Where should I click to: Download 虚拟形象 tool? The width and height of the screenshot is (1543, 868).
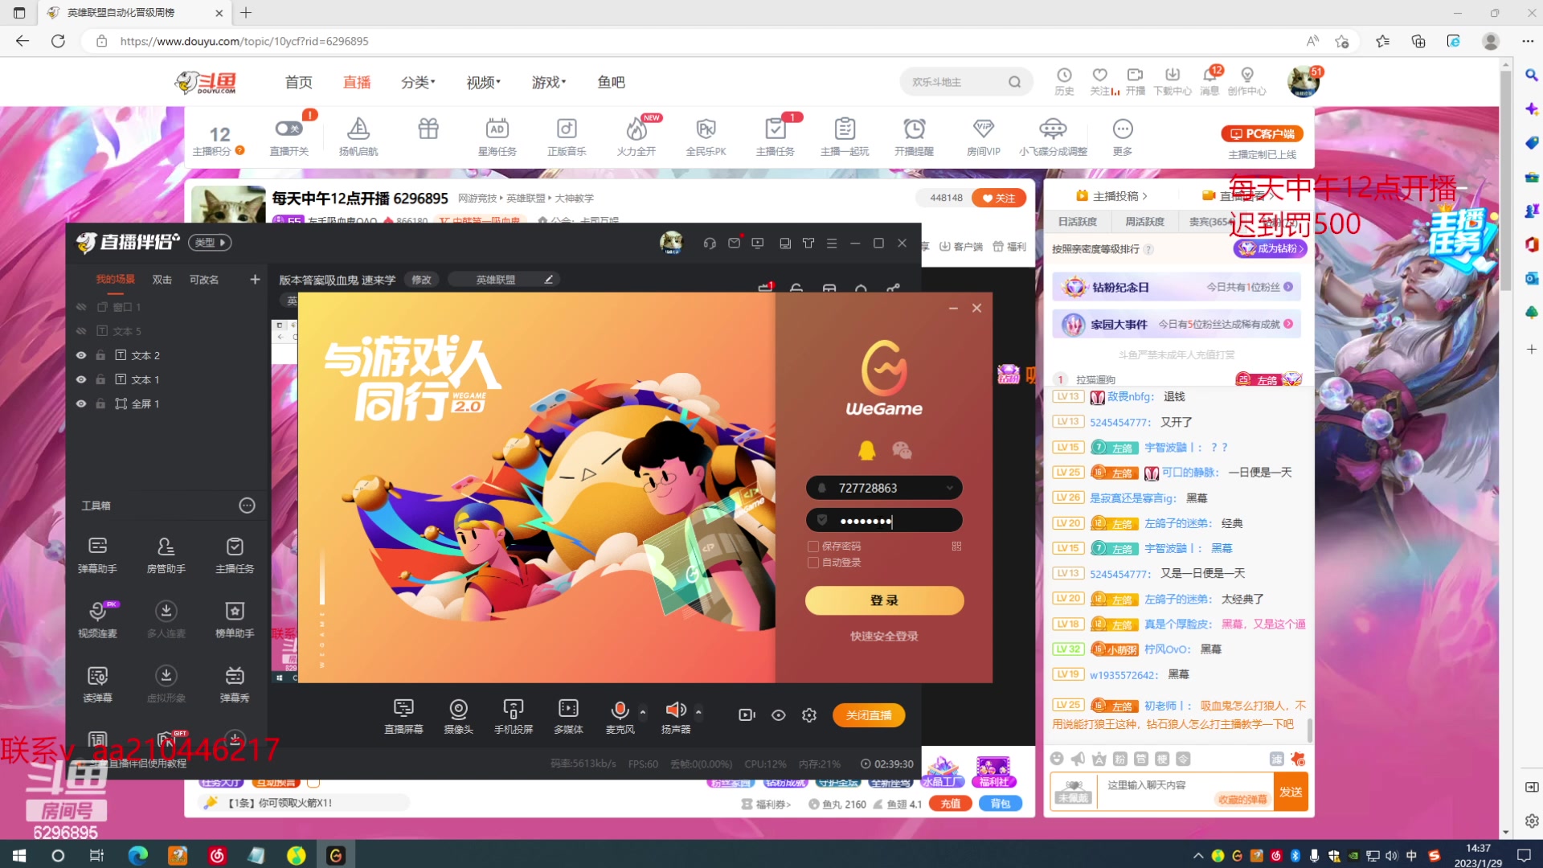coord(166,684)
